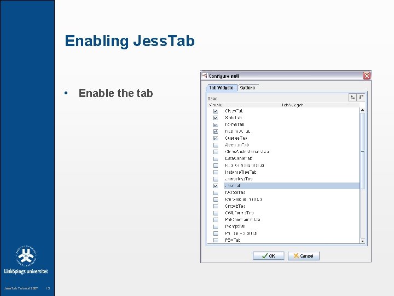Enable the FacetConstraintsTab checkbox
Screen dimensions: 394x296
[216, 166]
